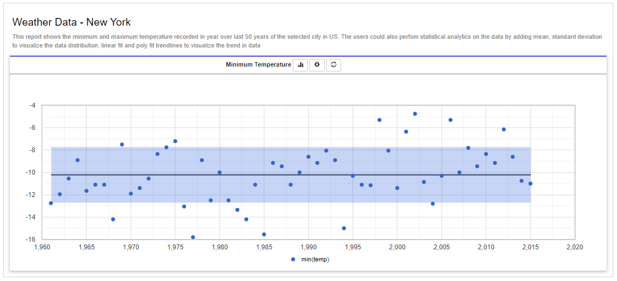Screen dimensions: 617x281
Task: Click the 2012 data point near -6
Action: pyautogui.click(x=504, y=129)
